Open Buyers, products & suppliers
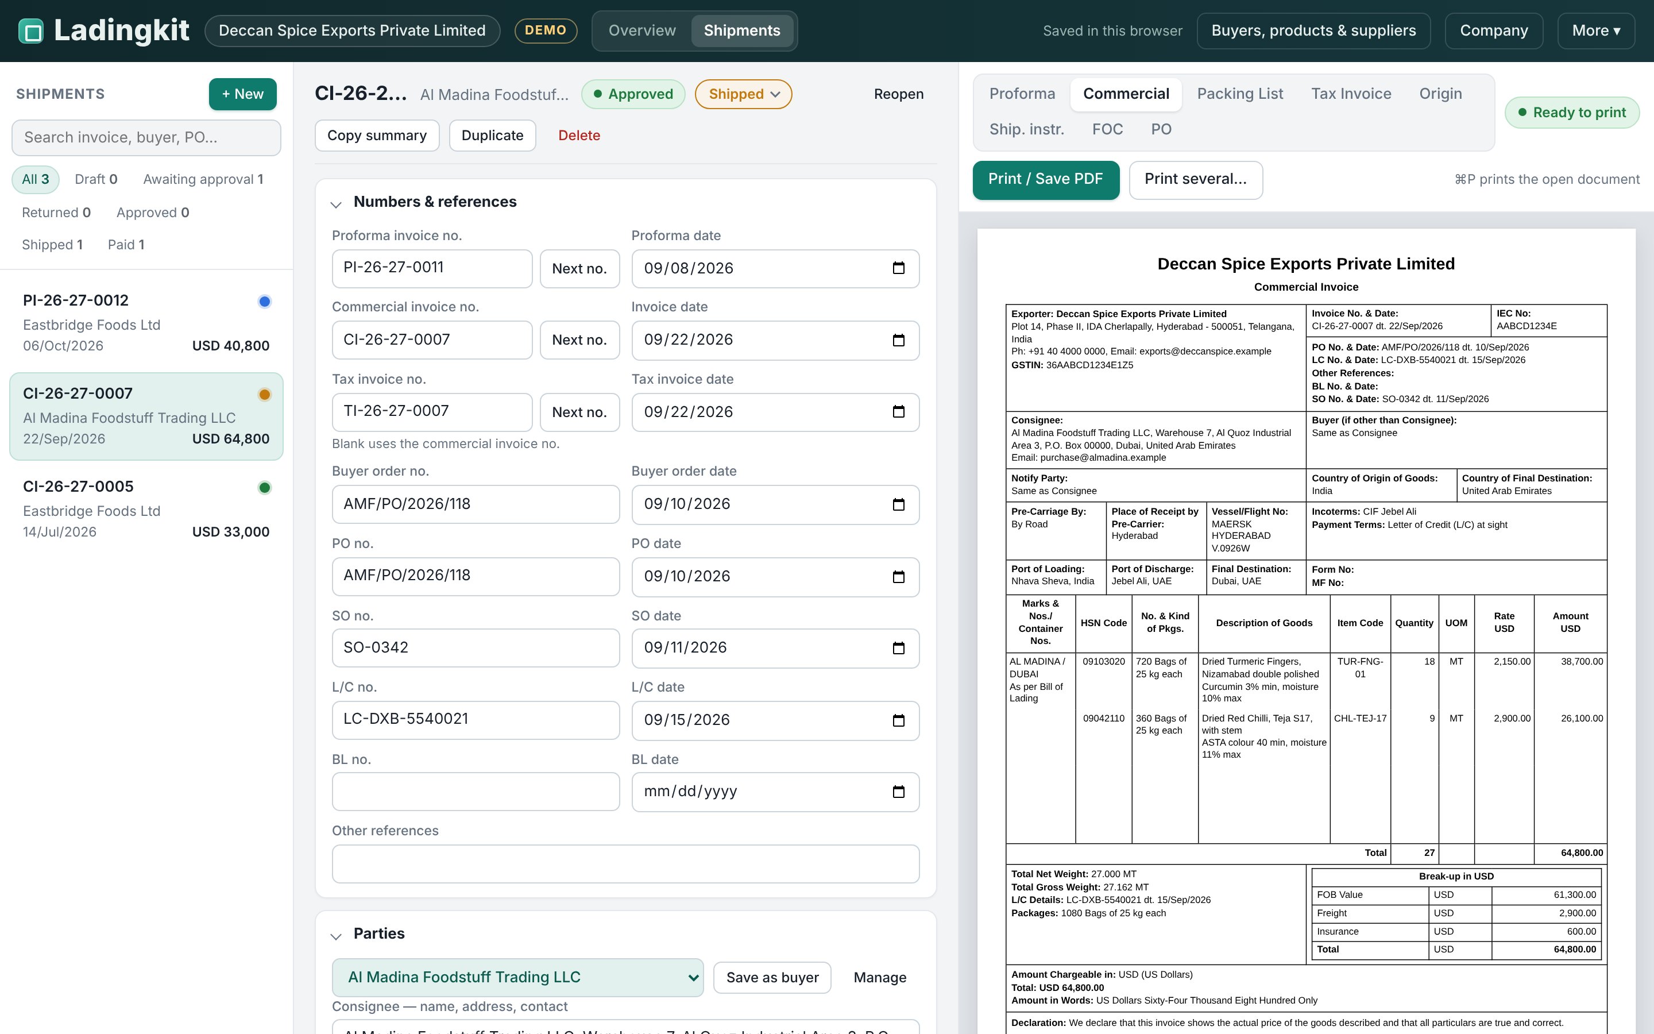The width and height of the screenshot is (1654, 1034). [x=1313, y=31]
